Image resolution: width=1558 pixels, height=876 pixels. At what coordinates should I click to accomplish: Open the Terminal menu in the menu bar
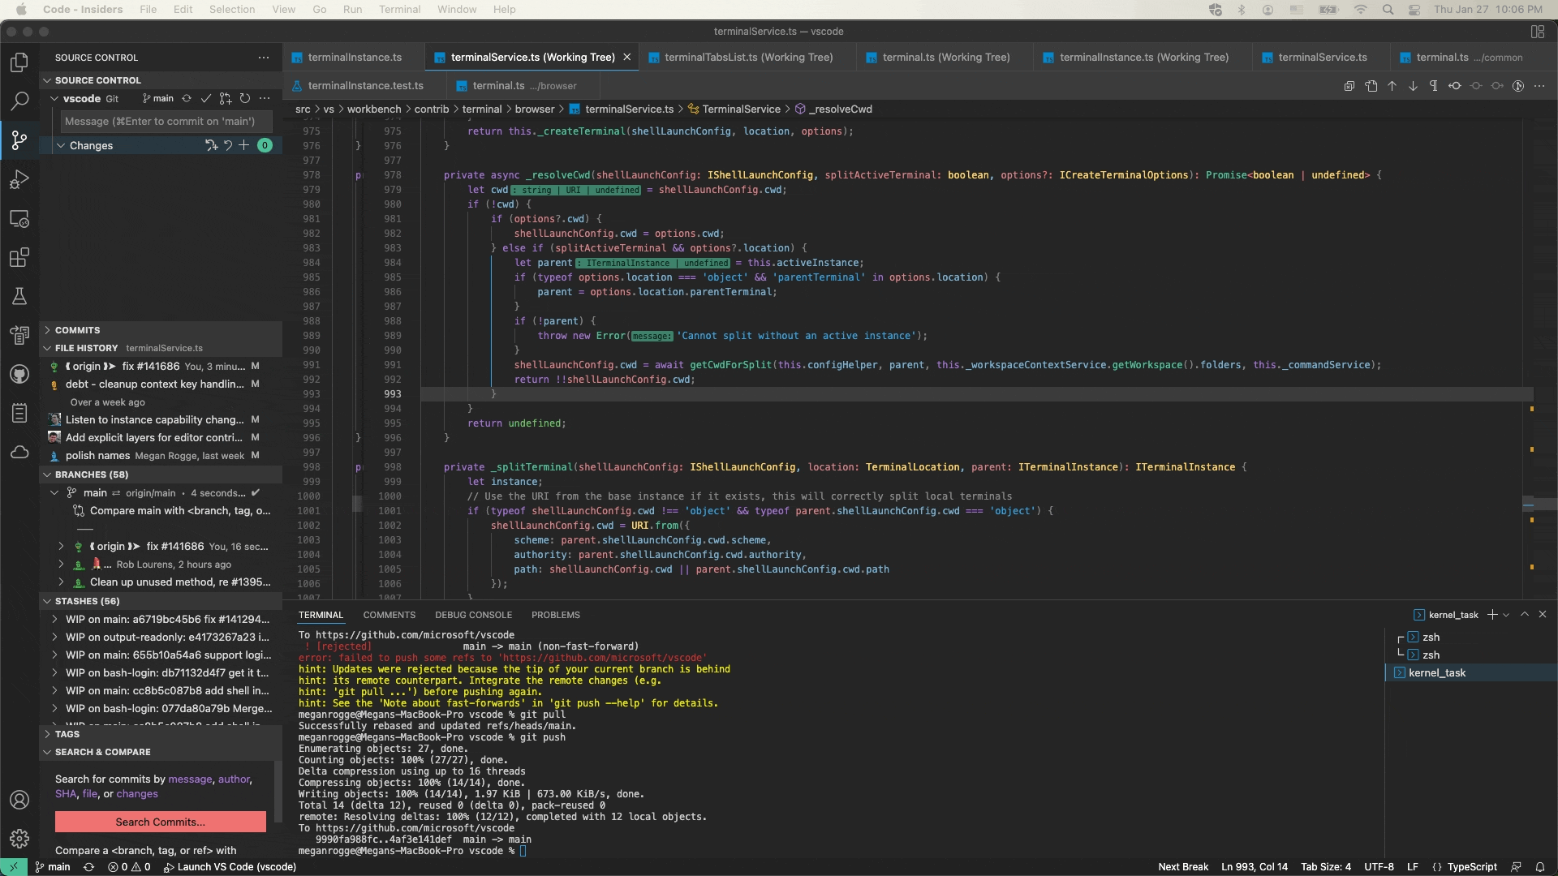click(x=398, y=9)
